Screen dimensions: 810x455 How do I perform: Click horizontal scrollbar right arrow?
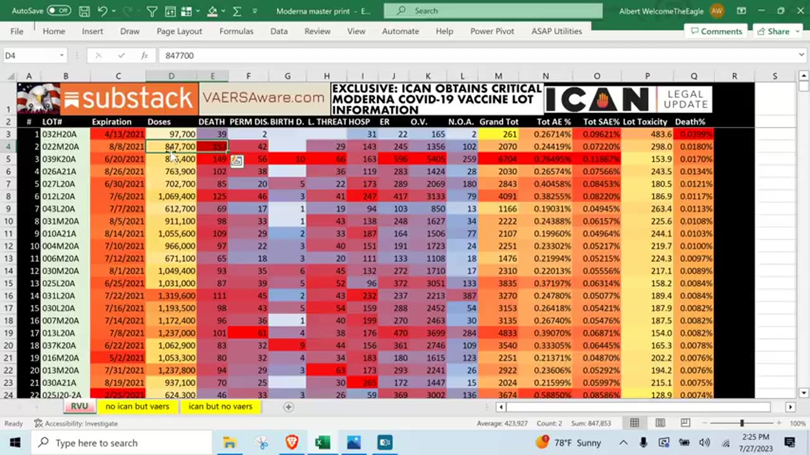tap(790, 407)
